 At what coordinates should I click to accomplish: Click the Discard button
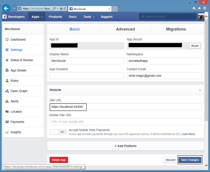[170, 160]
